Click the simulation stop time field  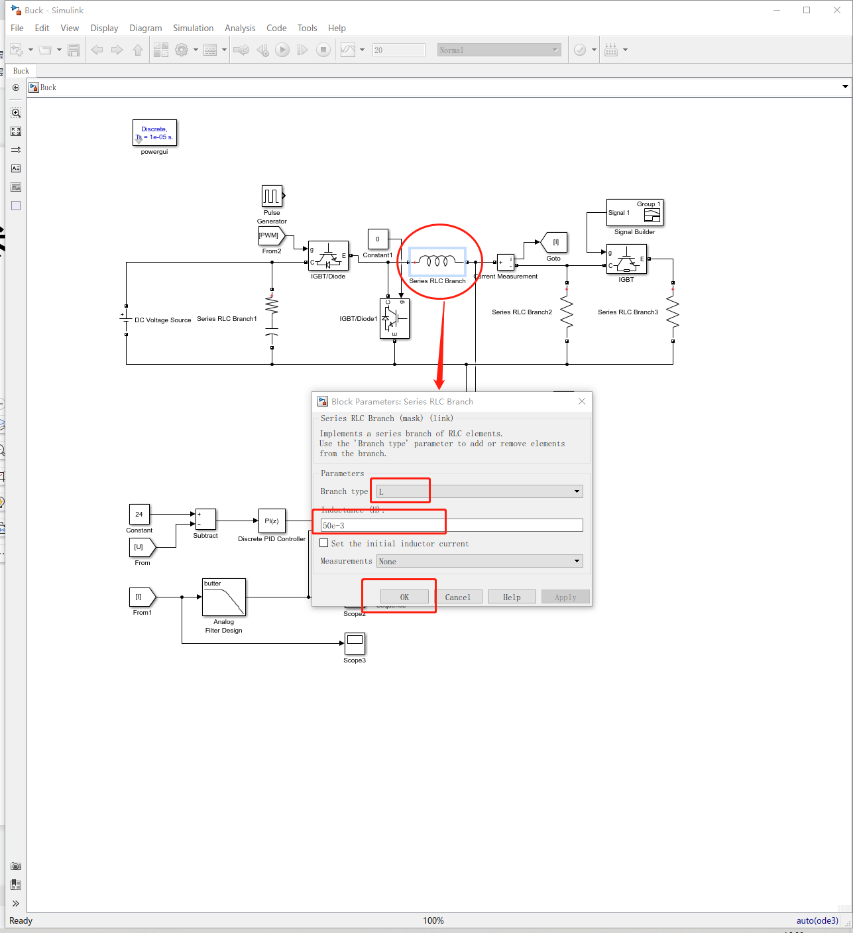pyautogui.click(x=399, y=50)
